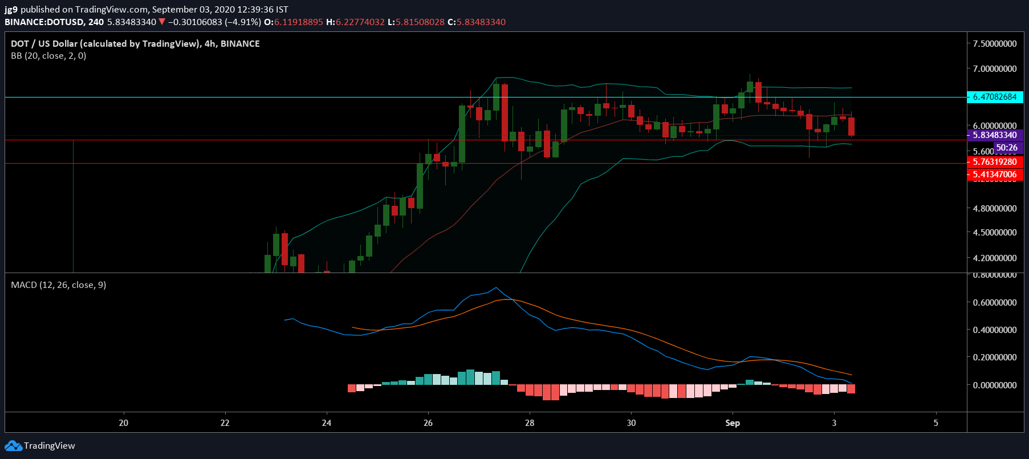Click date label 24 on time axis

(x=327, y=423)
